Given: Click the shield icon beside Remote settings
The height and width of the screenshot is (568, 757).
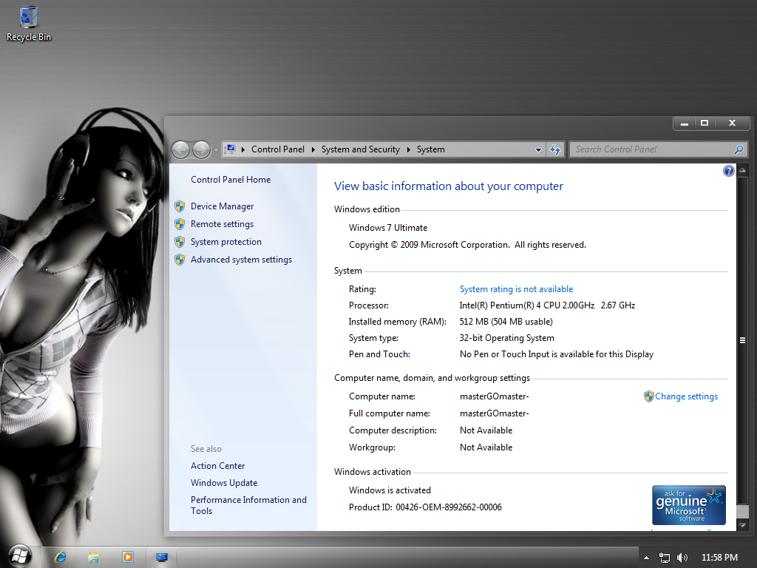Looking at the screenshot, I should click(x=180, y=224).
